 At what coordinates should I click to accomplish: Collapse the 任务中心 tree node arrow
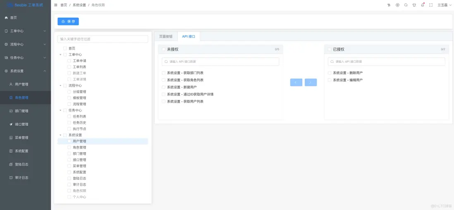60,110
